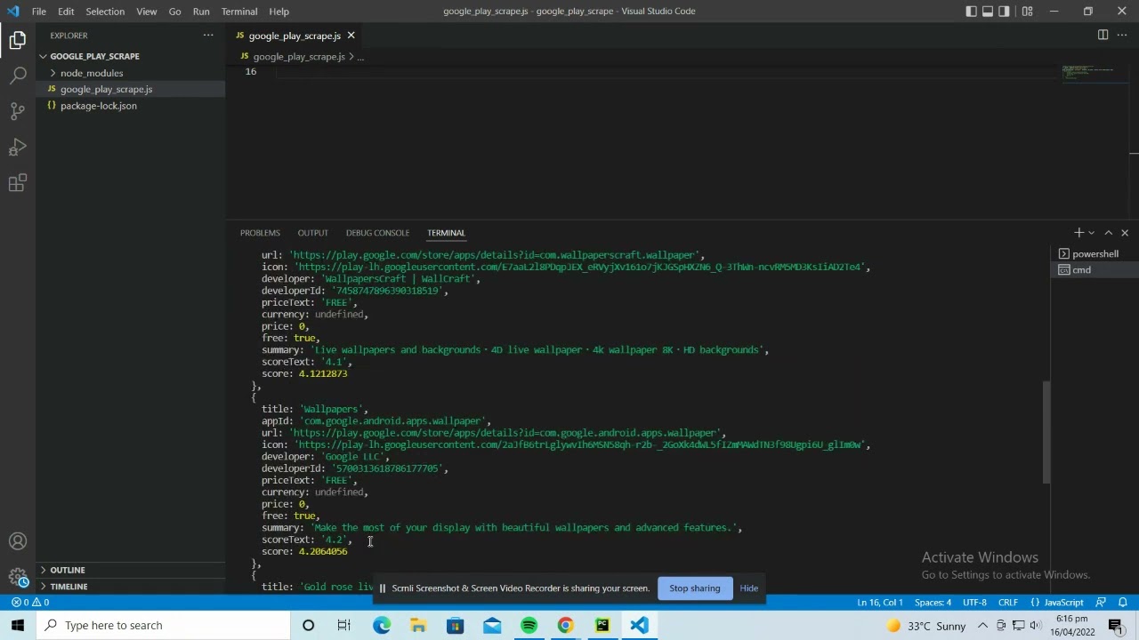Open the Extensions view
This screenshot has height=640, width=1139.
[x=18, y=183]
